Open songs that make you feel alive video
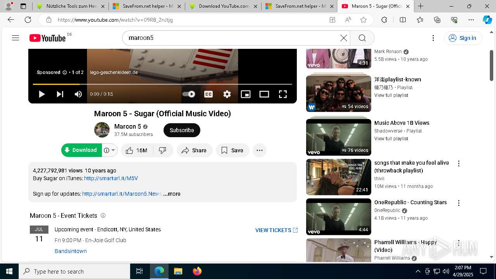This screenshot has height=279, width=496. 339,177
